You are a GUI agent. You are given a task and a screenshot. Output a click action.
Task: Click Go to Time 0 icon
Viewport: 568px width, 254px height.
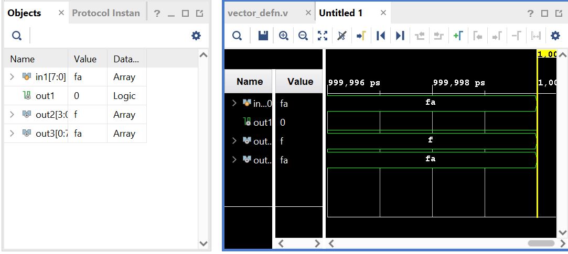coord(381,36)
